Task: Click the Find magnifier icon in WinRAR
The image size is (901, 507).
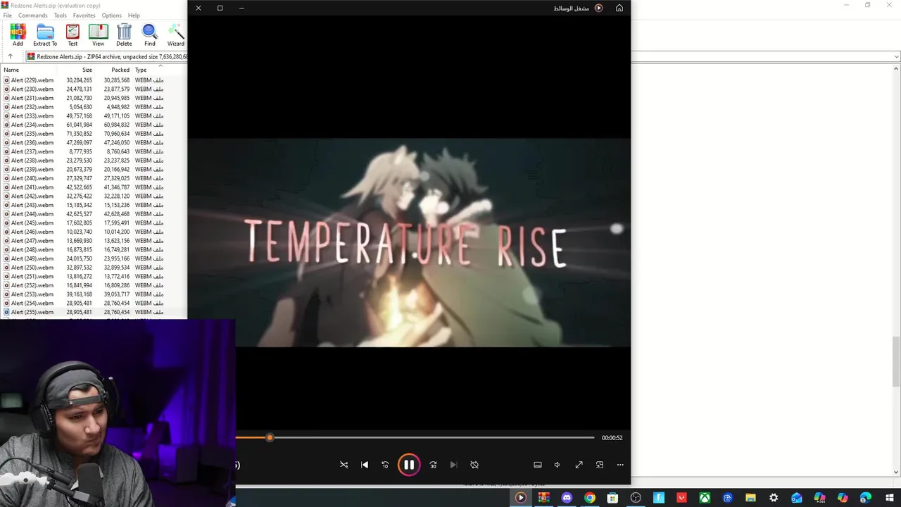Action: (x=150, y=35)
